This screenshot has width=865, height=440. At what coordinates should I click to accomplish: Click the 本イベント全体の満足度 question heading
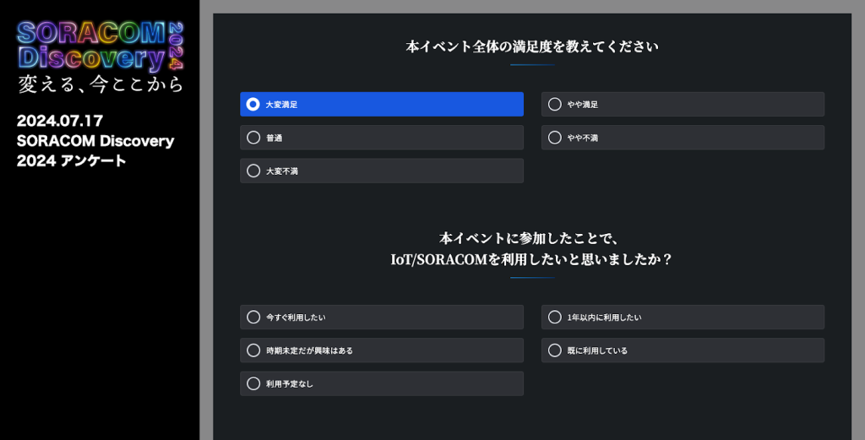(531, 46)
